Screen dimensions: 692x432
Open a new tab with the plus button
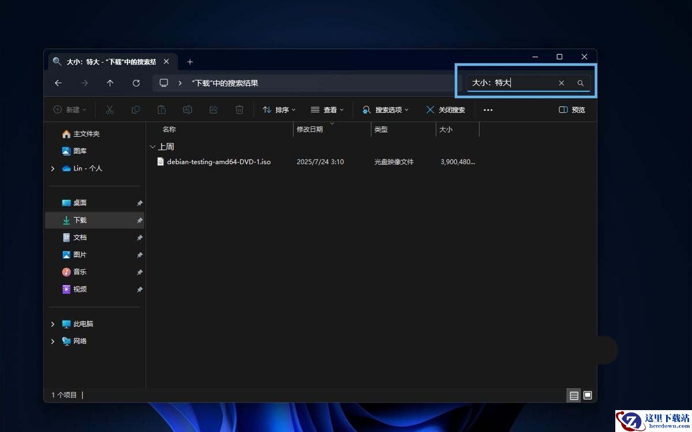tap(190, 62)
